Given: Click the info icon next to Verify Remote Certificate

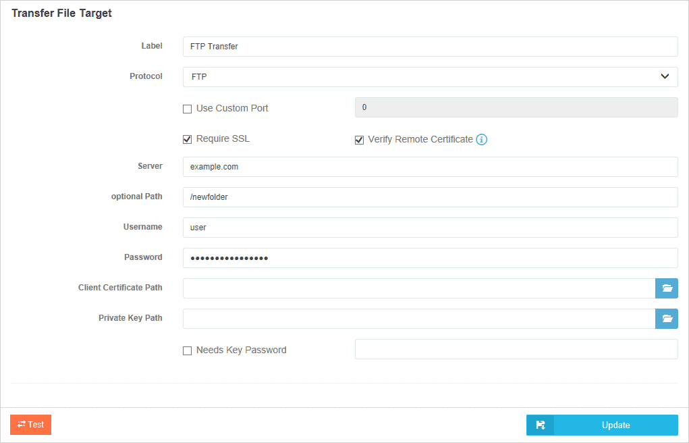Looking at the screenshot, I should click(x=482, y=139).
